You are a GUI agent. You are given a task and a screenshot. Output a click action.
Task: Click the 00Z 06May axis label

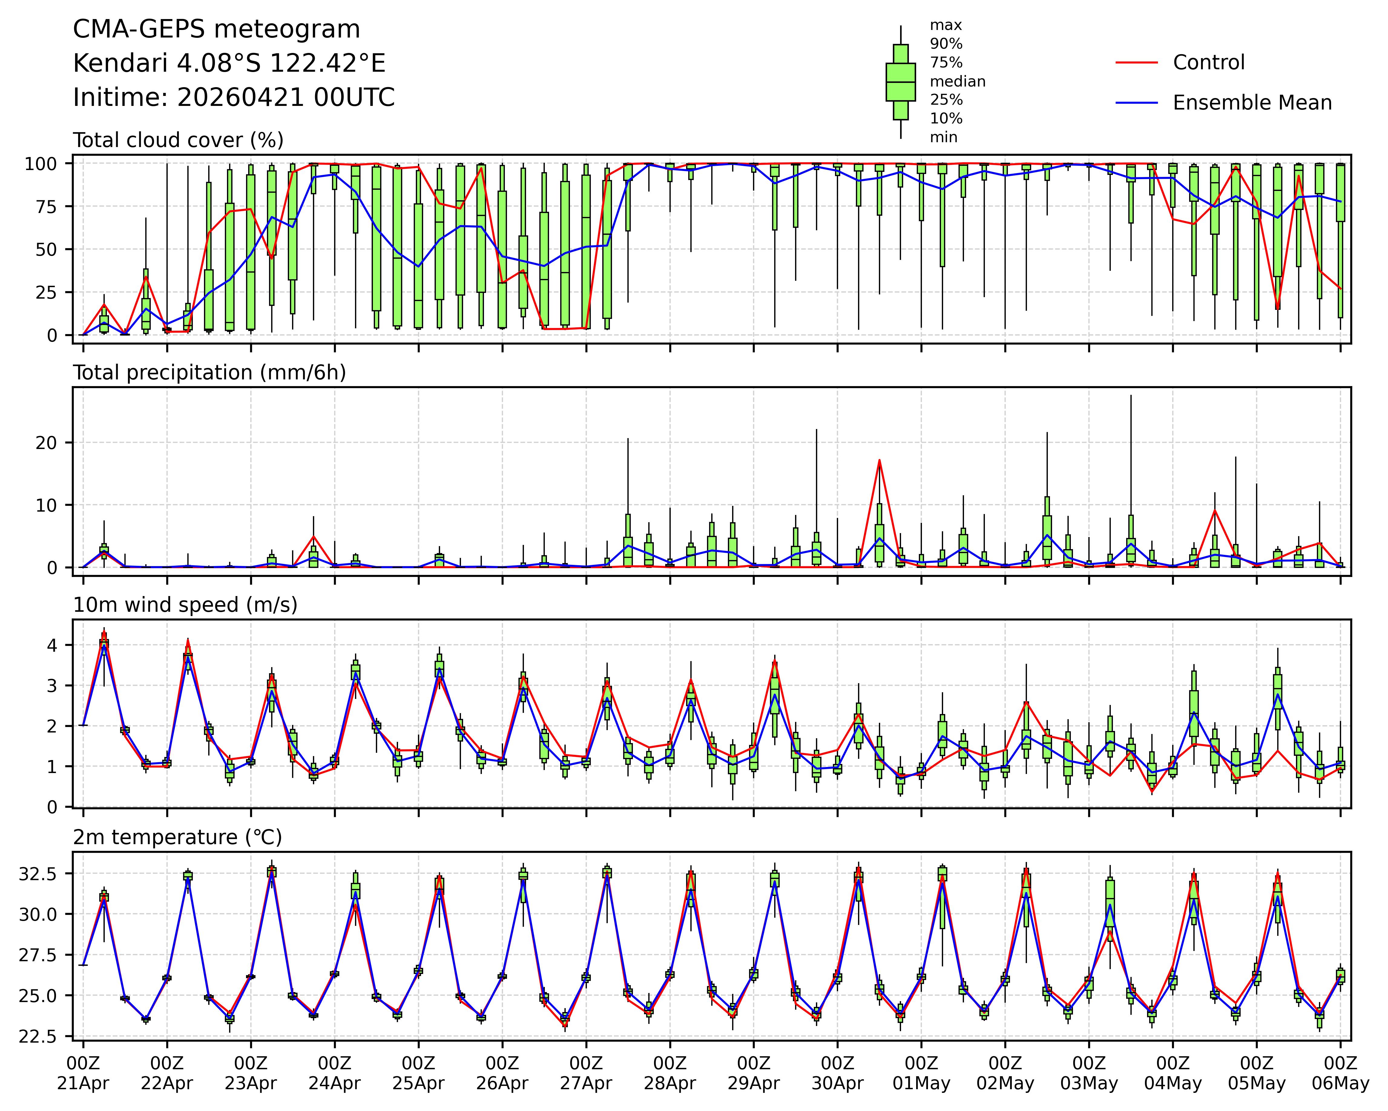click(x=1340, y=1072)
